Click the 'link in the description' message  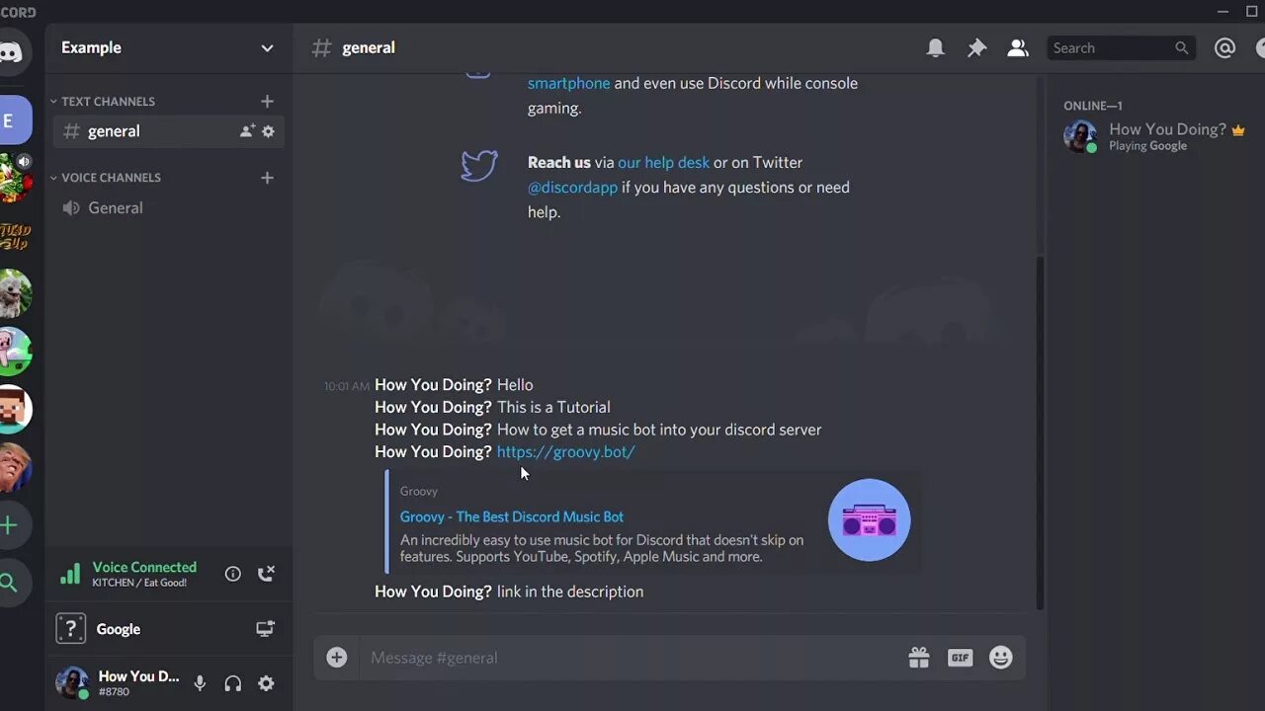pyautogui.click(x=570, y=592)
